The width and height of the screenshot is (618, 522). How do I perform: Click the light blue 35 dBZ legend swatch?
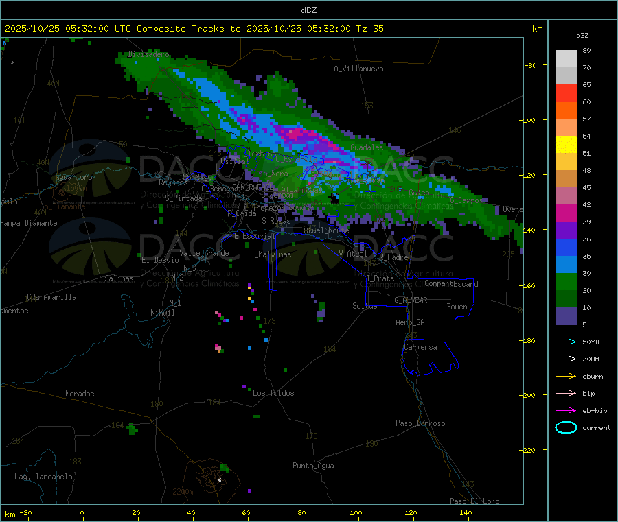[x=566, y=265]
